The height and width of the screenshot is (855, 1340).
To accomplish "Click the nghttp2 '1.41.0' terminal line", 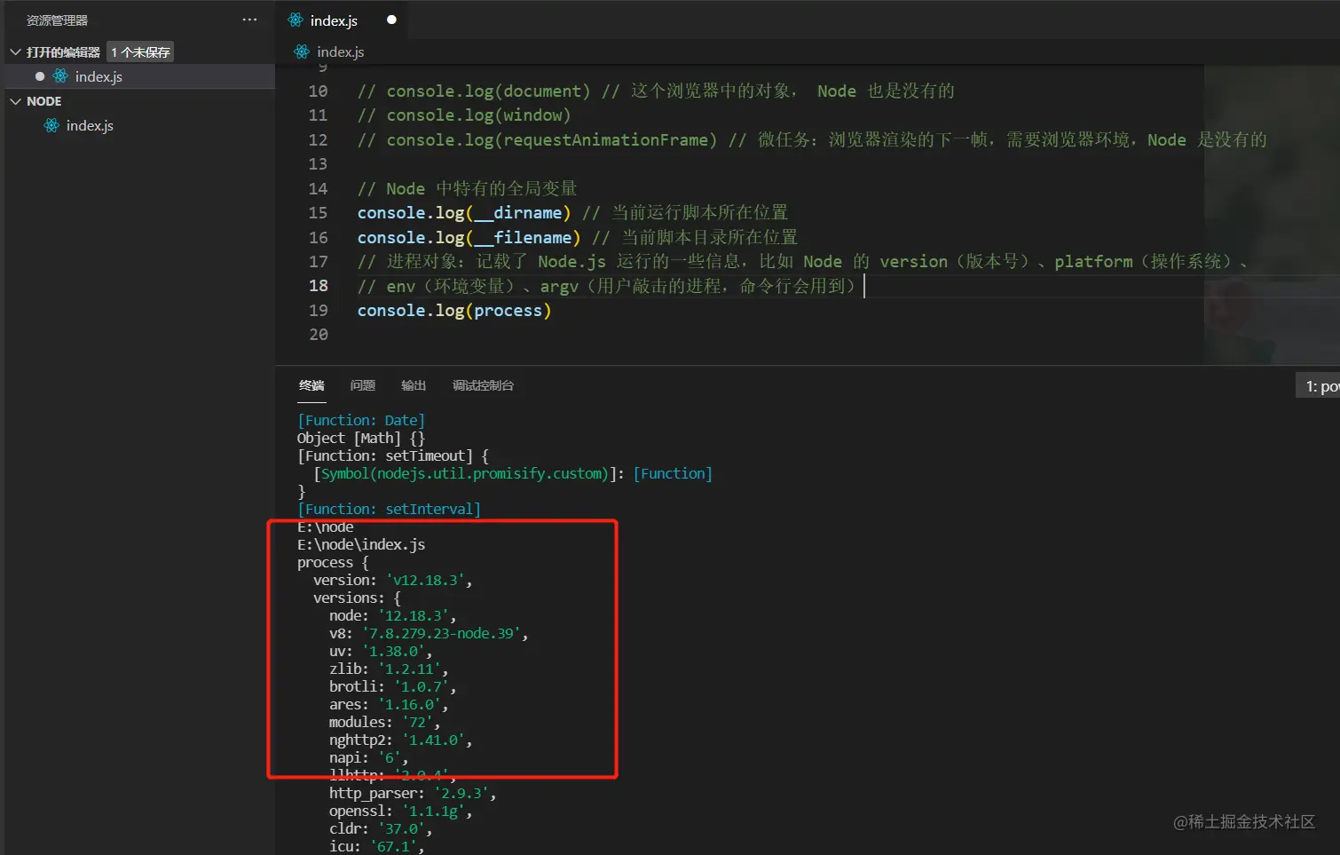I will click(x=401, y=740).
